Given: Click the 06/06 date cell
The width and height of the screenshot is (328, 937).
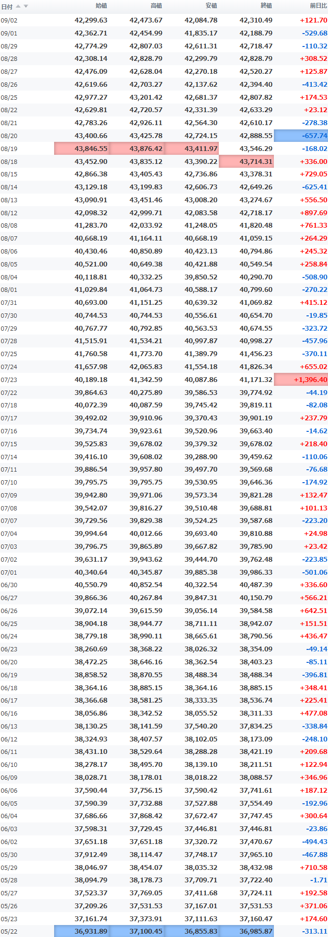Looking at the screenshot, I should pos(9,791).
